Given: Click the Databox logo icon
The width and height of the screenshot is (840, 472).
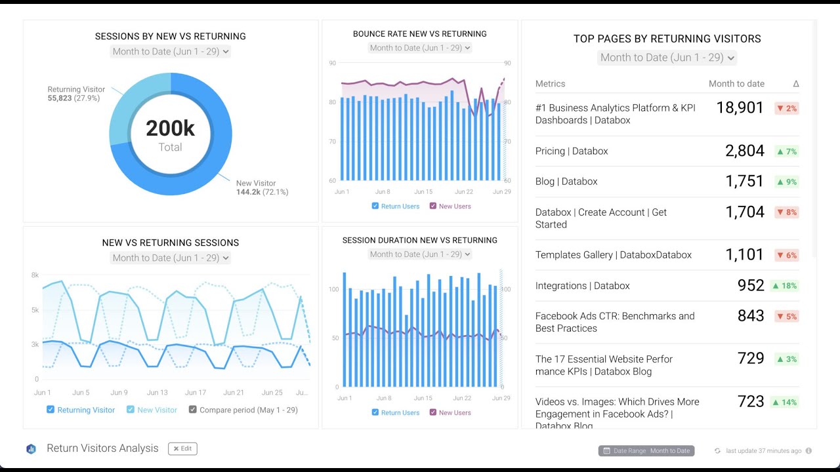Looking at the screenshot, I should coord(31,449).
